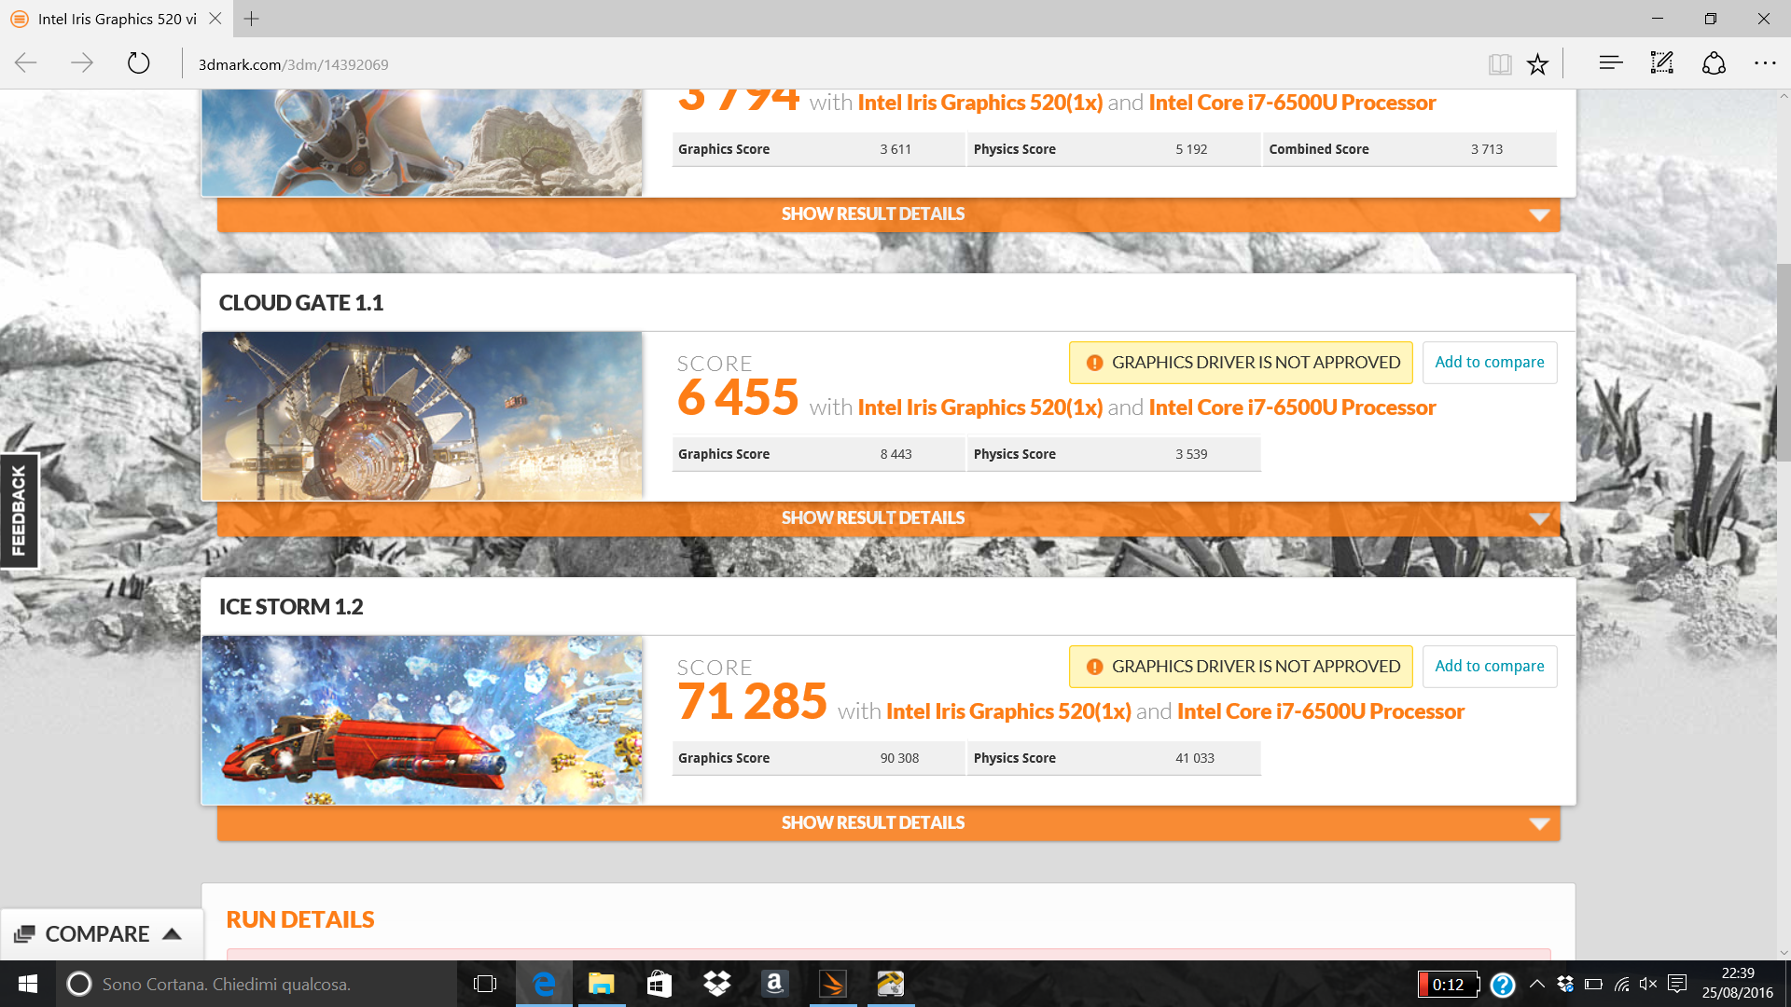Click Cloud Gate driver not approved warning
Screen dimensions: 1791x1007
click(x=1241, y=363)
